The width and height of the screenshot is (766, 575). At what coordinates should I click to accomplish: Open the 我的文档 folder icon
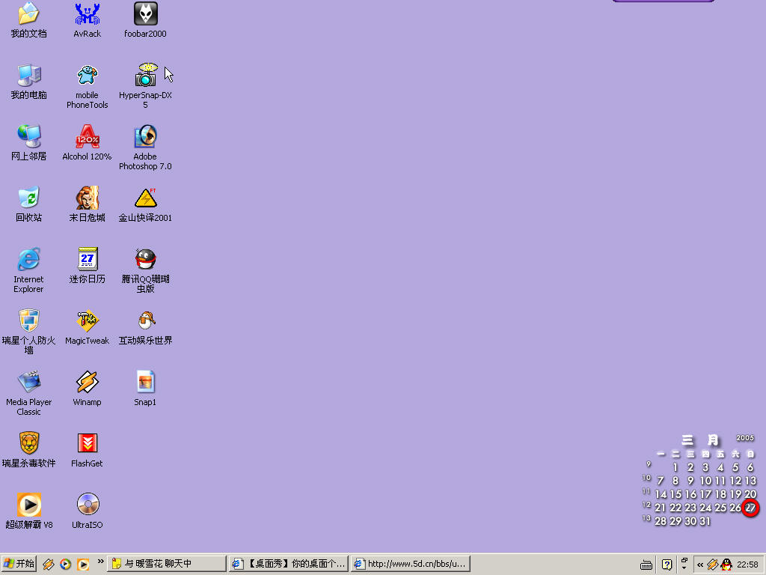(29, 13)
